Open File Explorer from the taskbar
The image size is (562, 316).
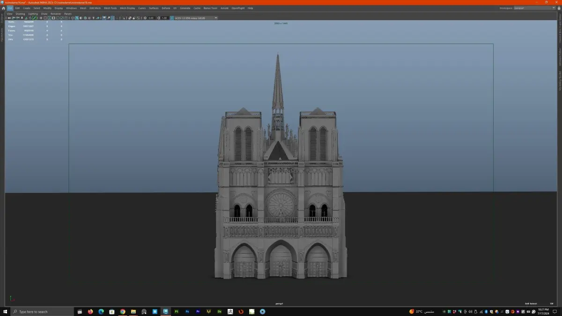[133, 311]
